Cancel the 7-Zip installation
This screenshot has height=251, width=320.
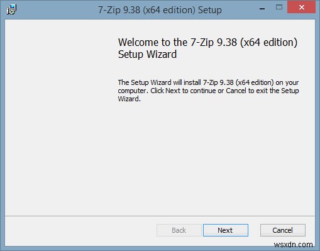click(283, 230)
